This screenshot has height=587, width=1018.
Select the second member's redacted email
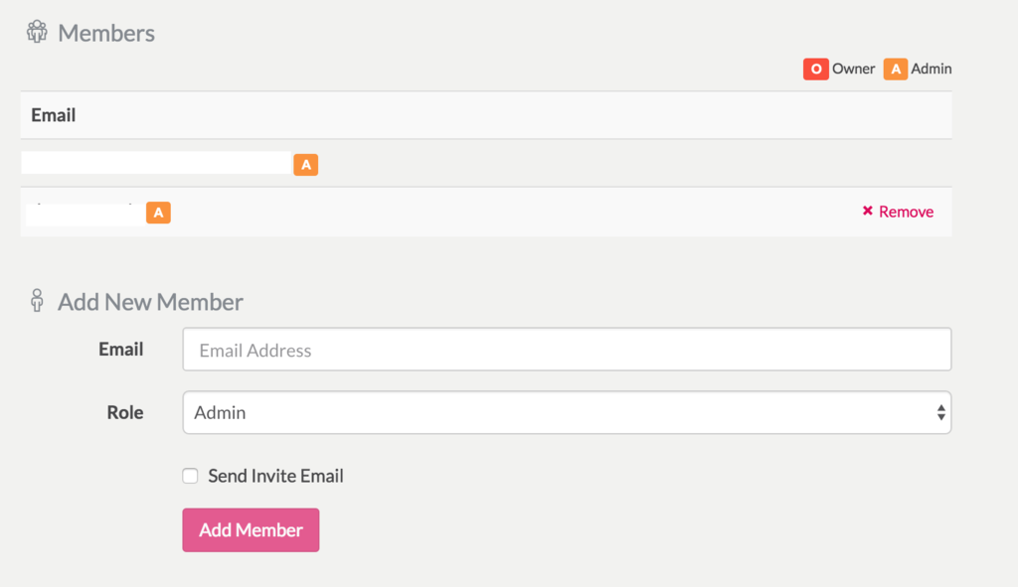click(x=85, y=215)
